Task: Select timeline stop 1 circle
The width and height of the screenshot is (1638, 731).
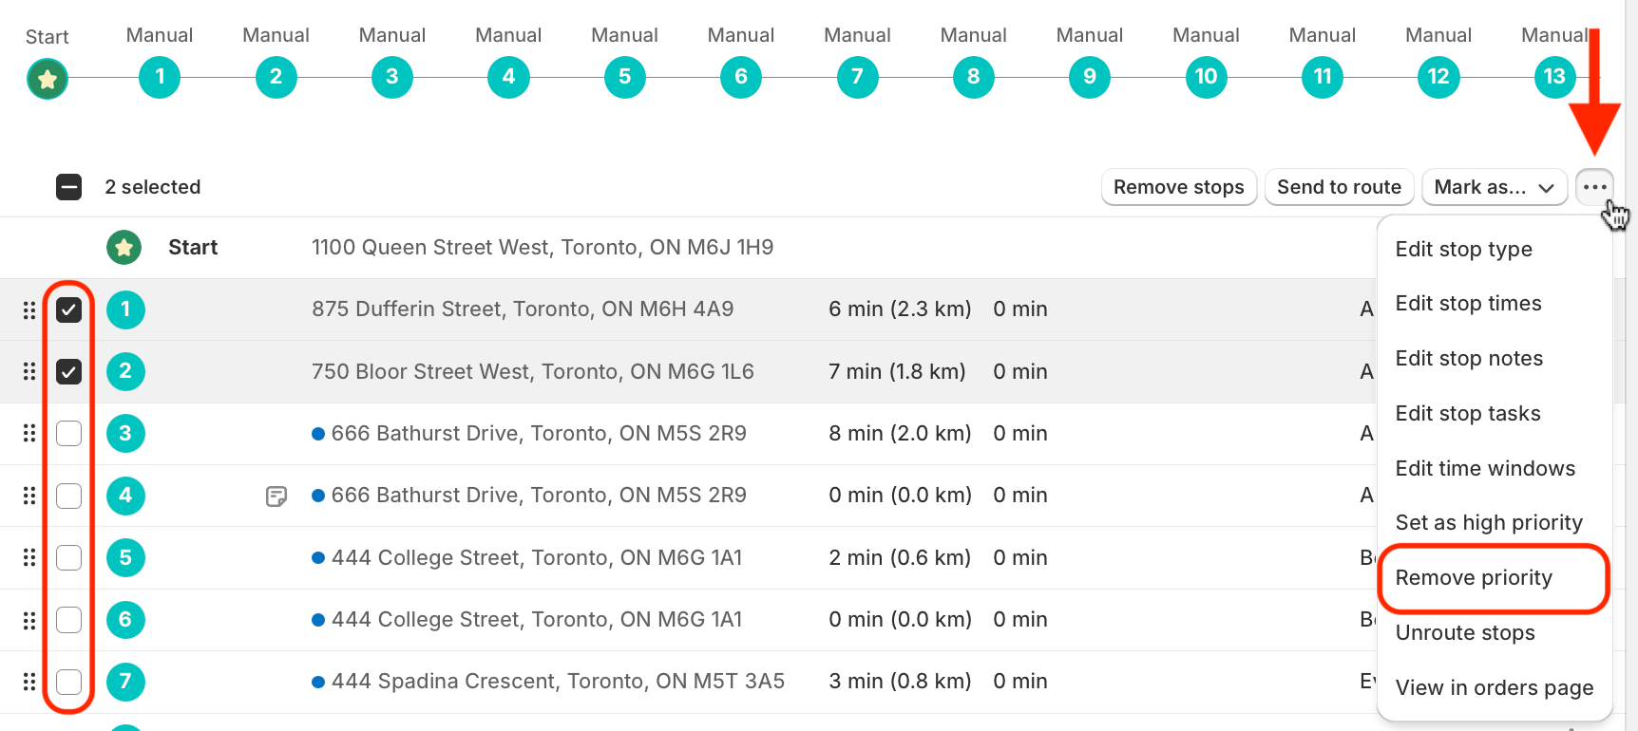Action: [x=160, y=77]
